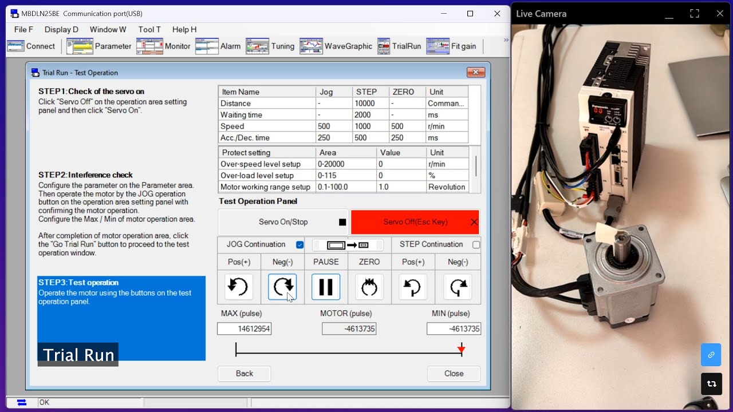The width and height of the screenshot is (733, 412).
Task: Click the motor range transfer arrow icon
Action: (348, 245)
